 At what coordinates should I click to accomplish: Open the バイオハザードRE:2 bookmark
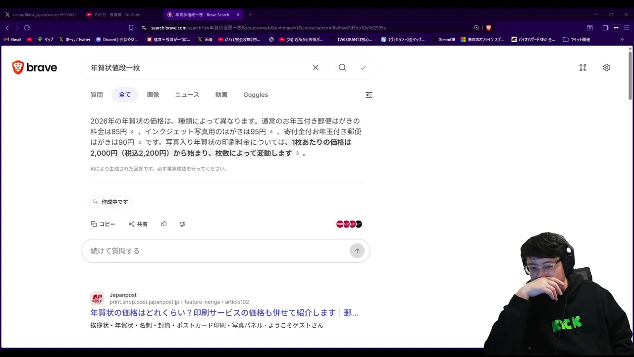[x=533, y=39]
